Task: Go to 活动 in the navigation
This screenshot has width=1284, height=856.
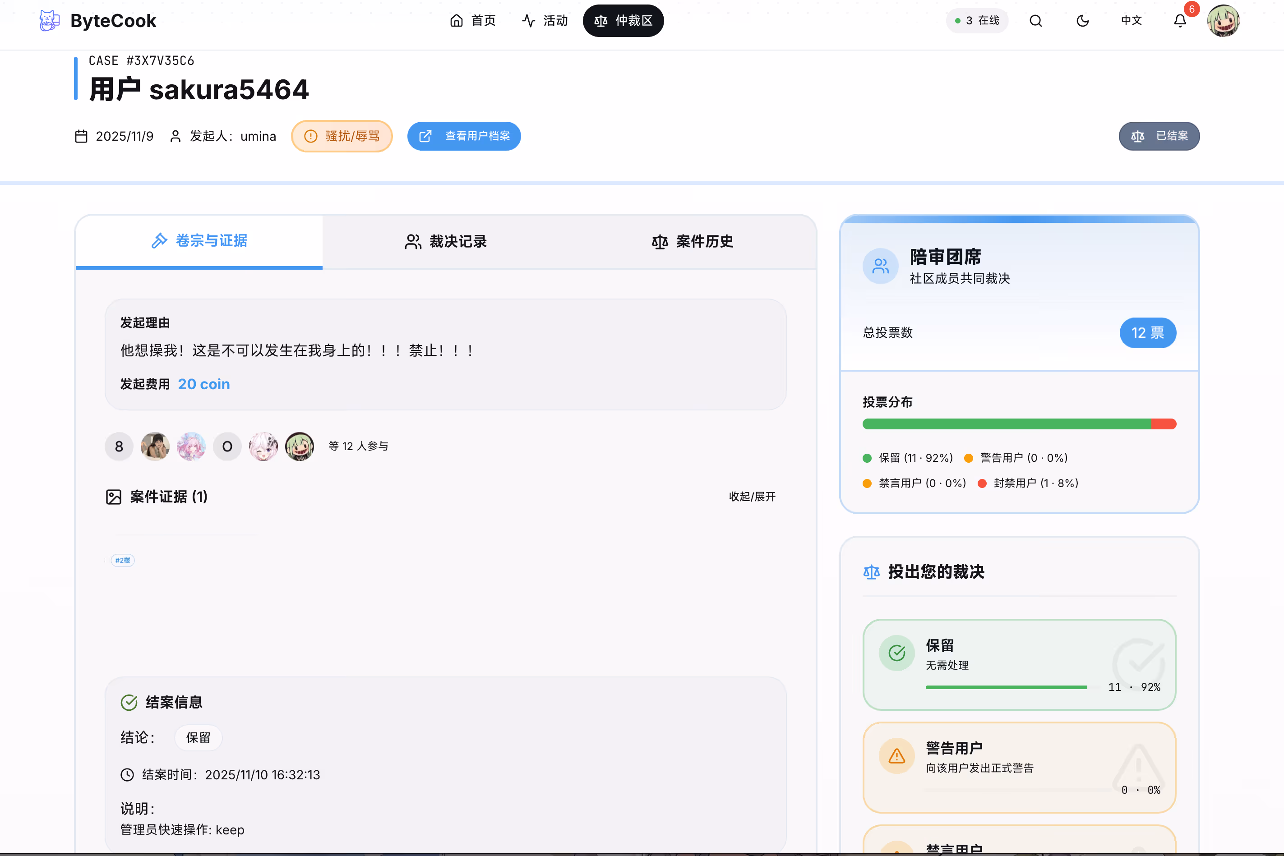Action: point(545,21)
